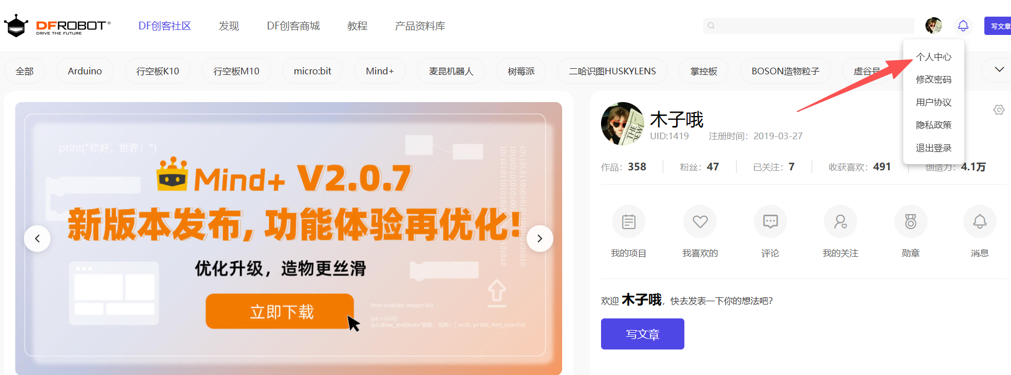Select BOSON造物粒子 category chip
Viewport: 1011px width, 375px height.
[785, 71]
